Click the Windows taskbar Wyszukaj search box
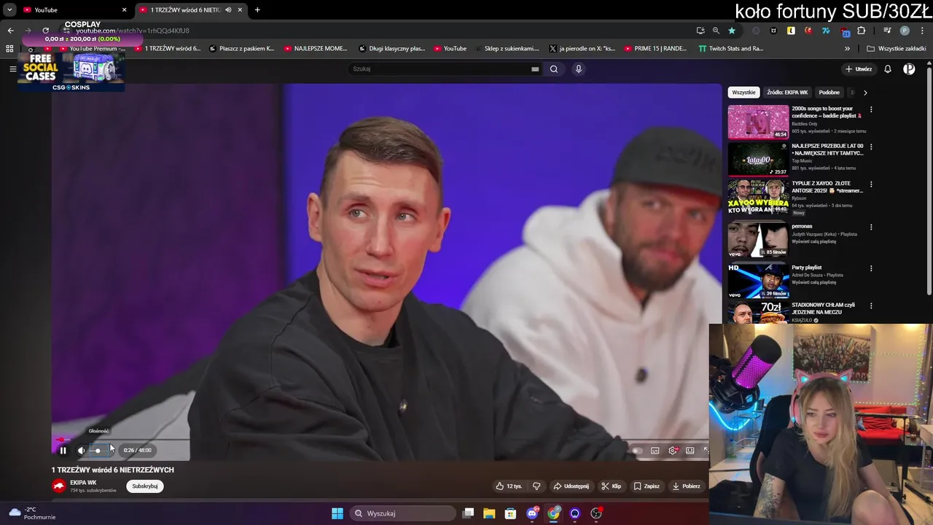933x525 pixels. pos(405,513)
